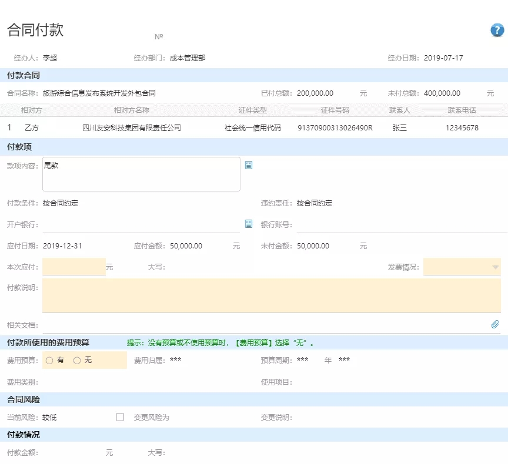Click handling date 2019-07-17

coord(443,58)
